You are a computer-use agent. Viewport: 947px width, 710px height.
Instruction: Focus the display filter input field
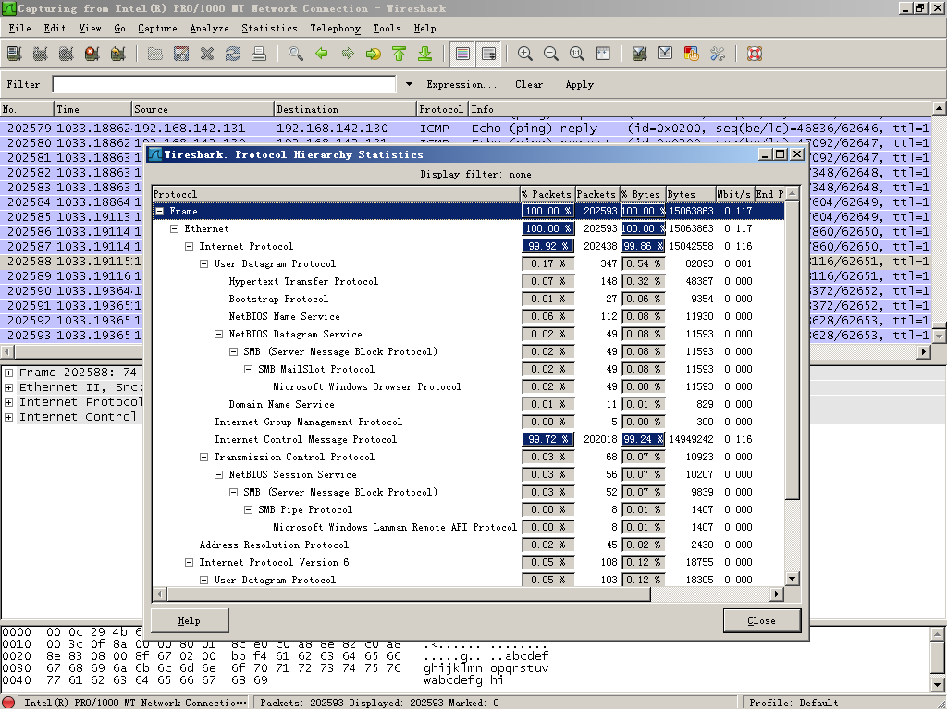[x=224, y=84]
